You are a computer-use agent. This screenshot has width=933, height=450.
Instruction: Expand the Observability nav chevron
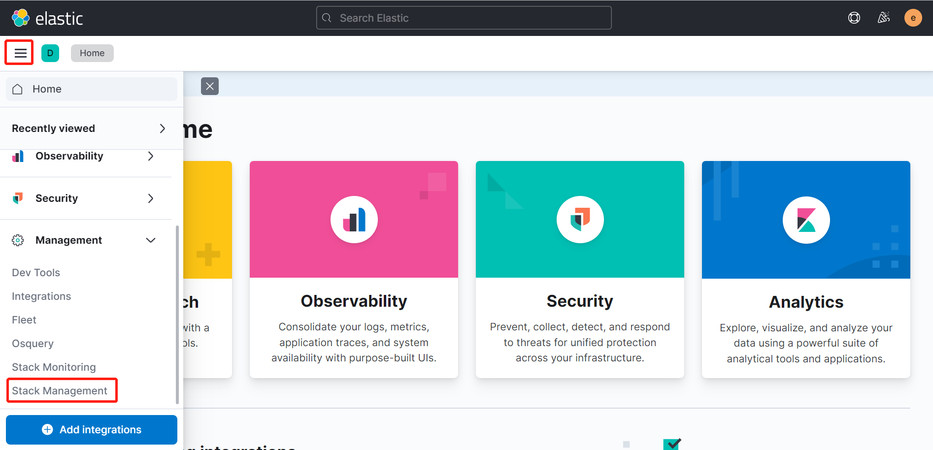tap(151, 156)
